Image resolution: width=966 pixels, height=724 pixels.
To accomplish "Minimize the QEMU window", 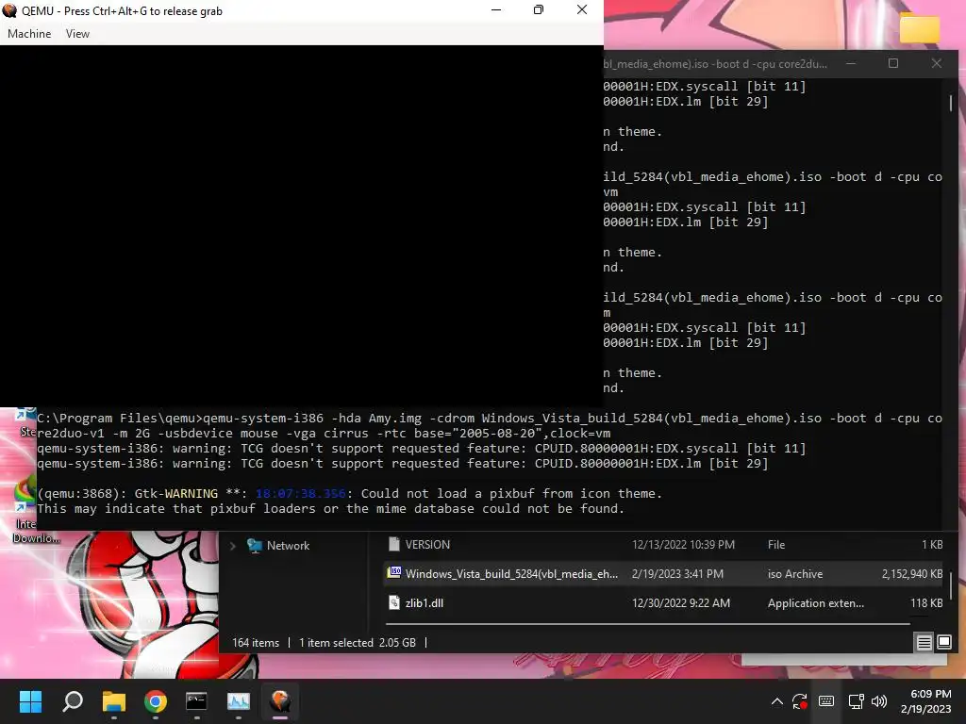I will 496,9.
